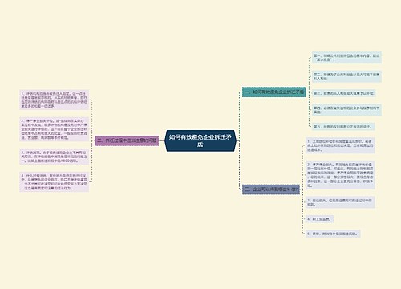Click the lavender node 2 on 停产停业损失补偿

click(54, 129)
